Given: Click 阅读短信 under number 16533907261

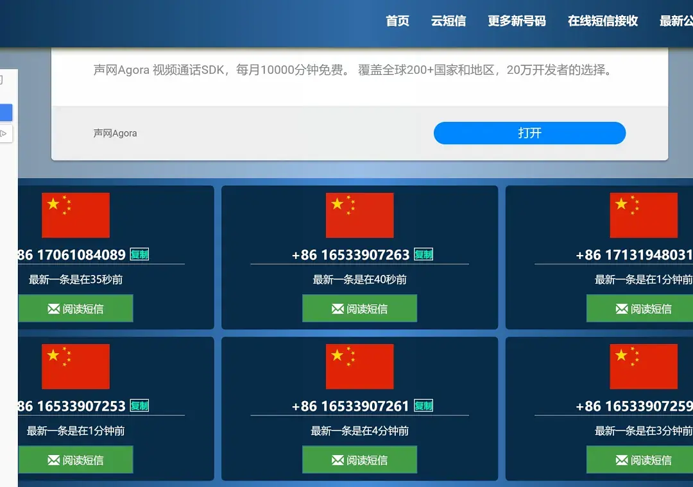Looking at the screenshot, I should click(359, 459).
